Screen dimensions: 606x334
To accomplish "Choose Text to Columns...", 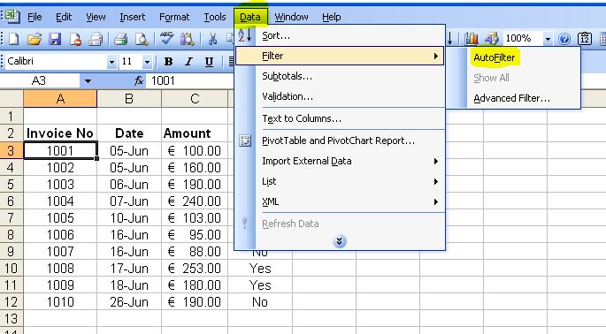I will [340, 118].
